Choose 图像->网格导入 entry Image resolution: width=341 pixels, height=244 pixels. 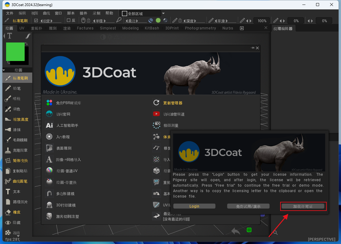63,160
